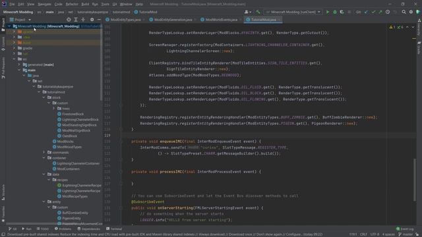Open the Run tool window button
Image resolution: width=422 pixels, height=237 pixels.
click(26, 229)
